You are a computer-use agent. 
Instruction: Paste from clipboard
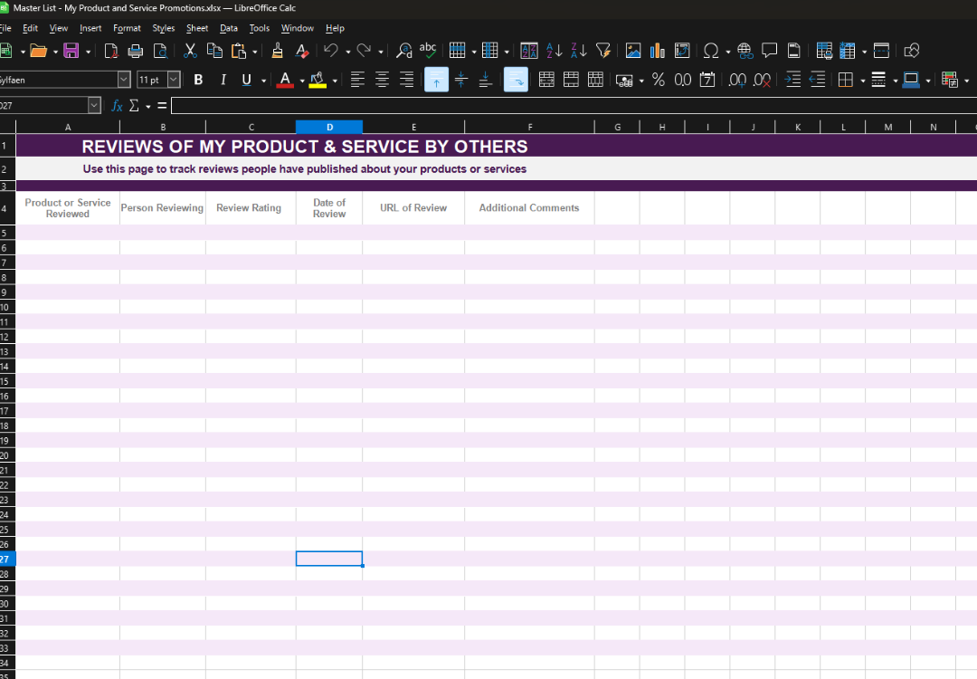tap(239, 51)
